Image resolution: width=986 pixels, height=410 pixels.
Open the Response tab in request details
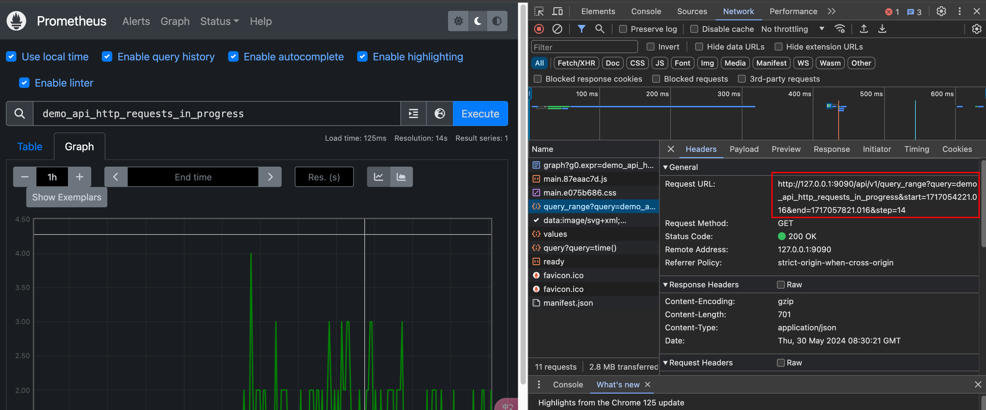pos(832,149)
